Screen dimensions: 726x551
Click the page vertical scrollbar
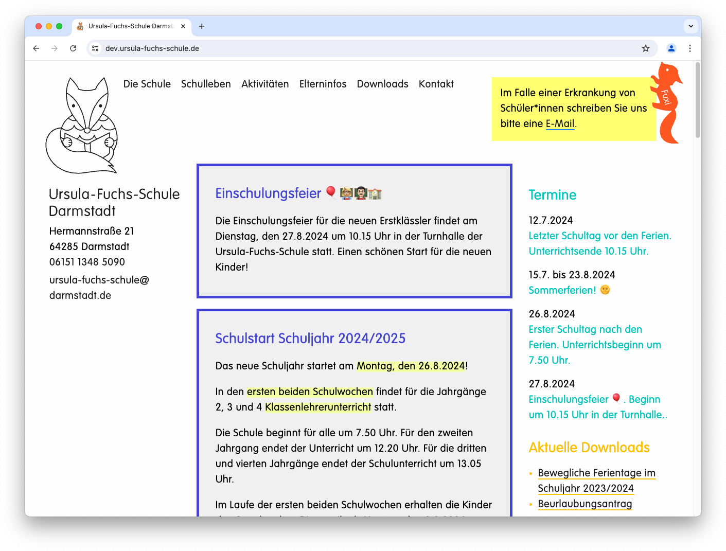tap(698, 100)
